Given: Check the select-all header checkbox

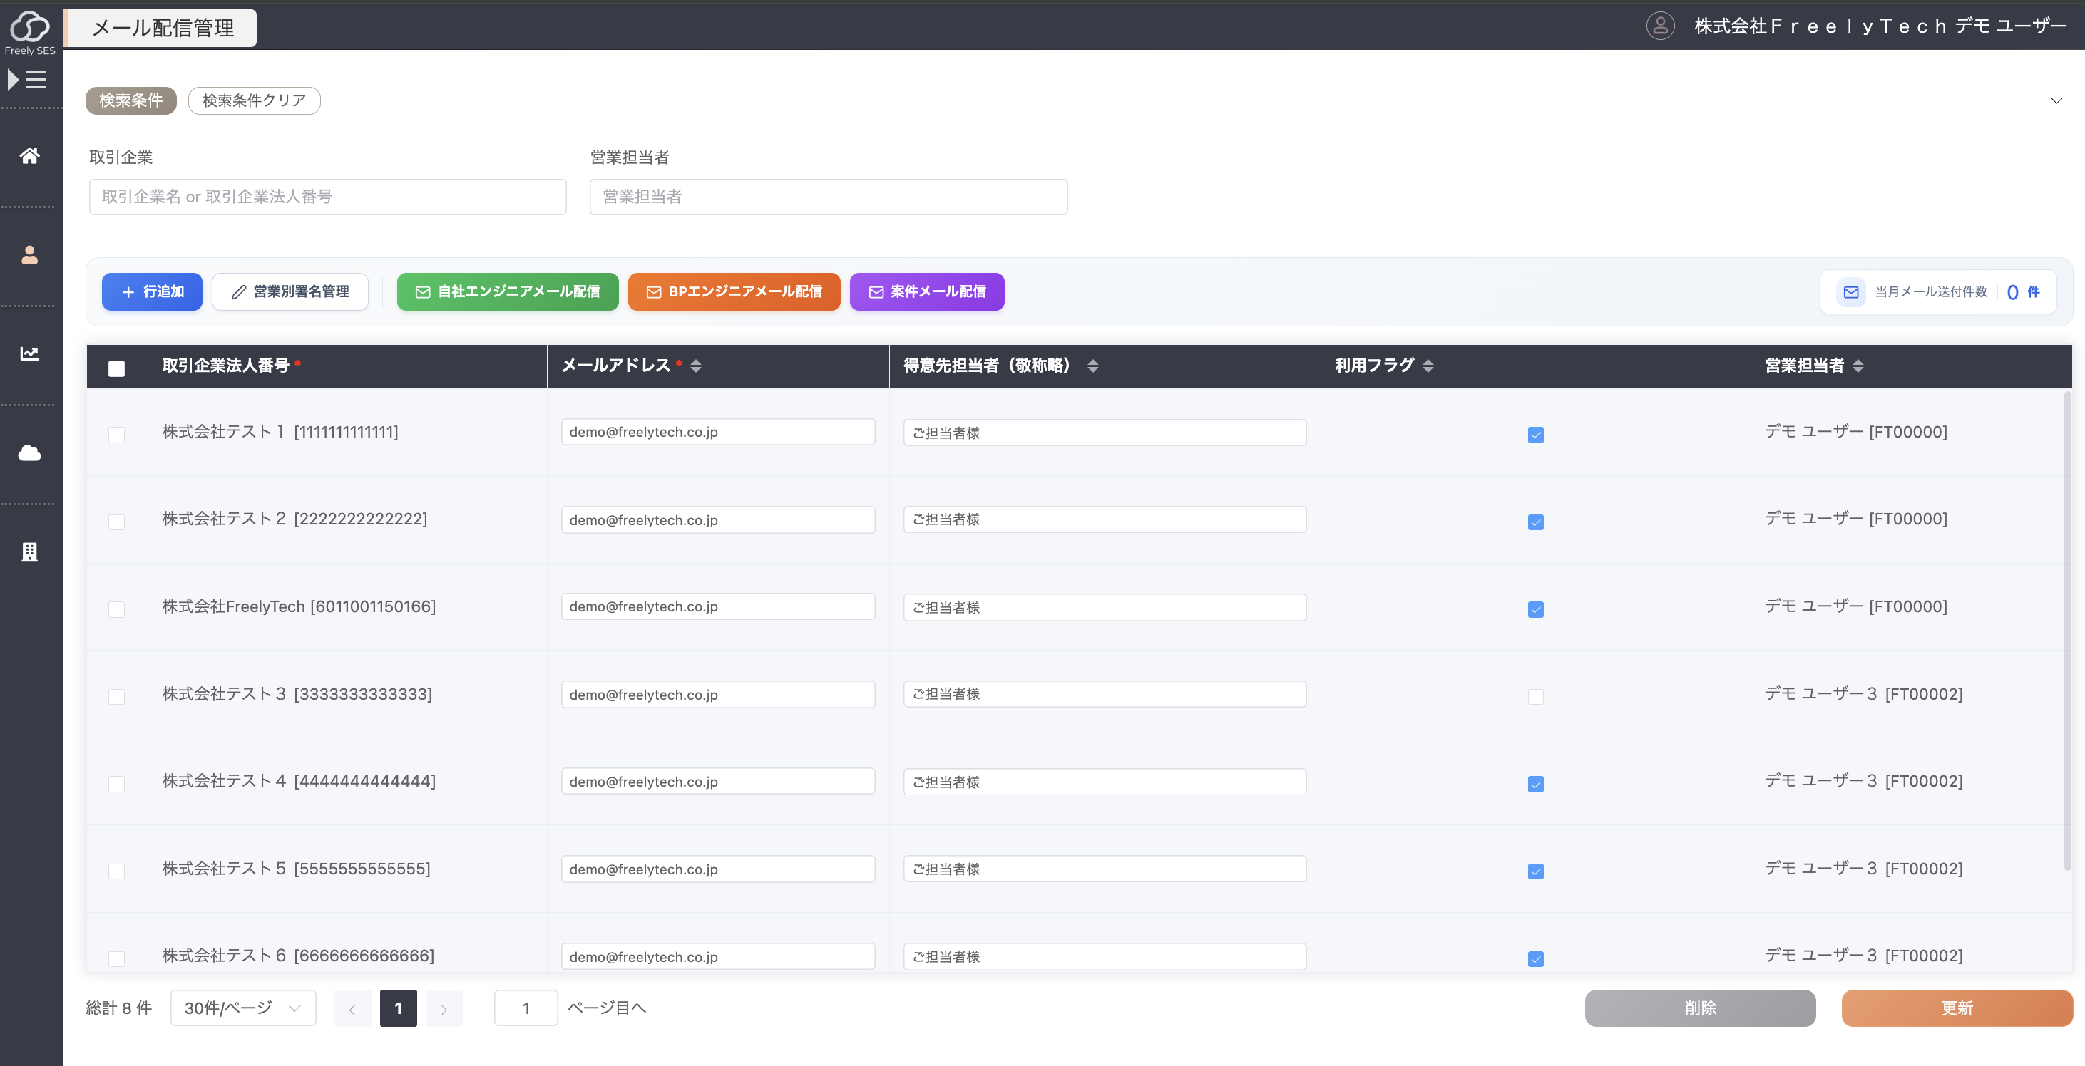Looking at the screenshot, I should tap(116, 368).
